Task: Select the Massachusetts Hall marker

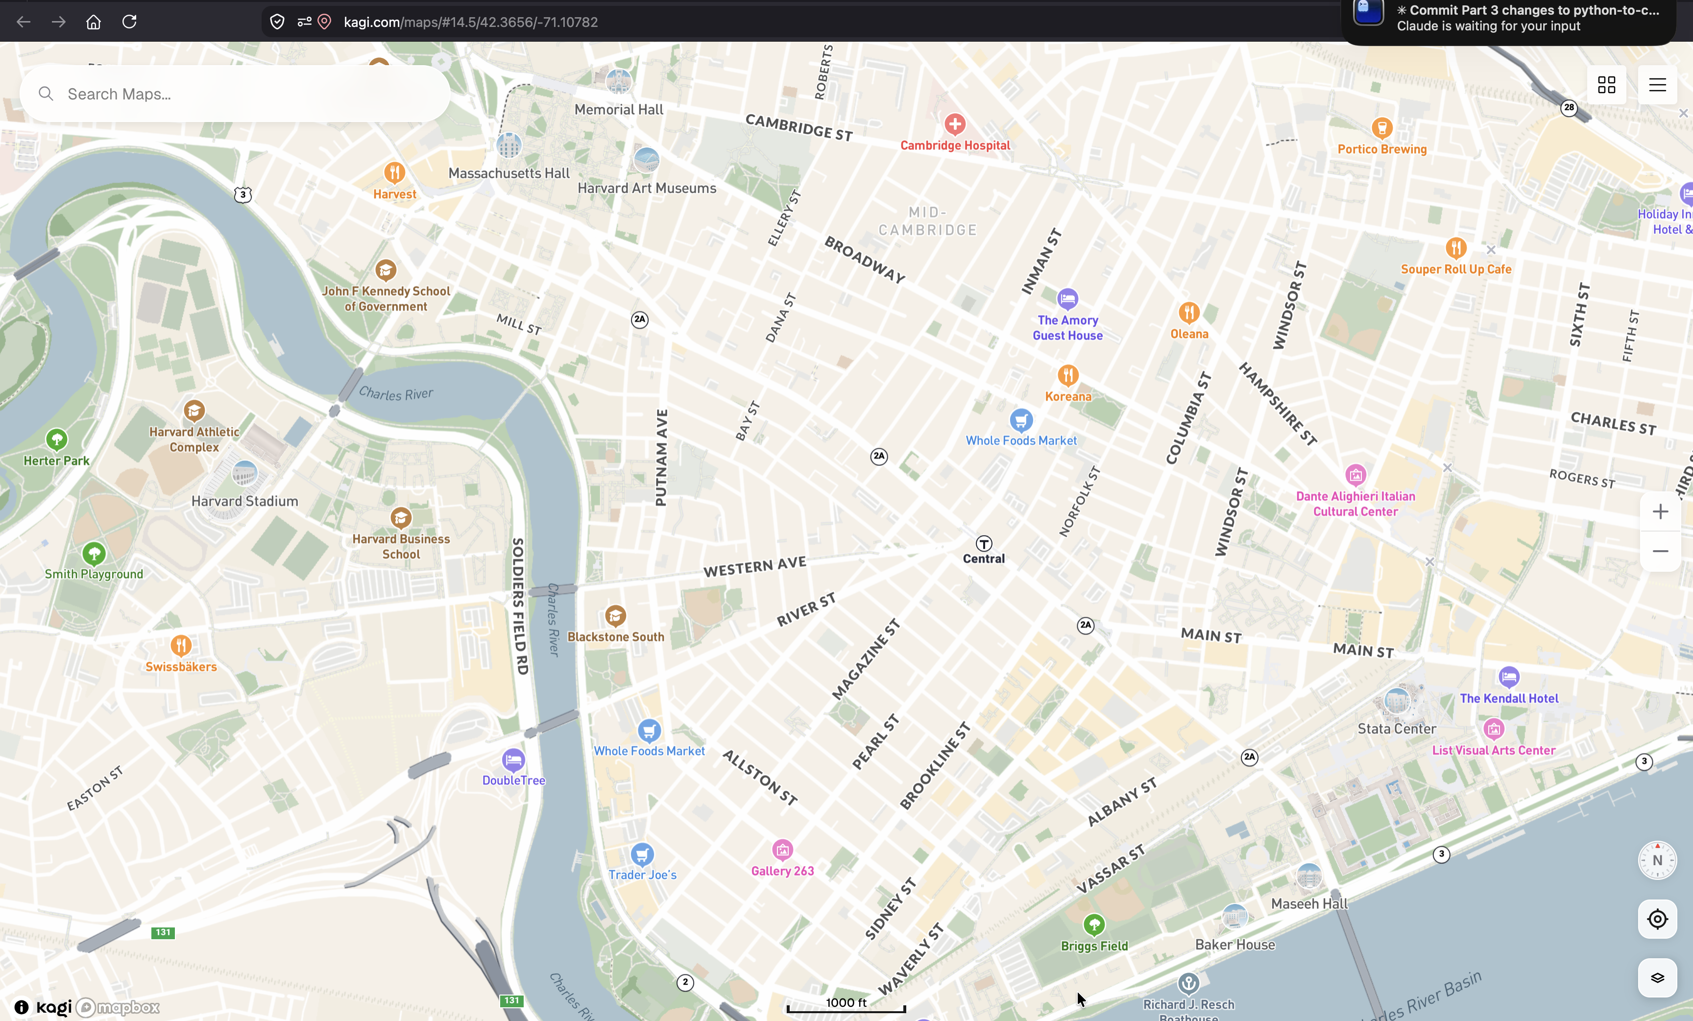Action: tap(509, 145)
